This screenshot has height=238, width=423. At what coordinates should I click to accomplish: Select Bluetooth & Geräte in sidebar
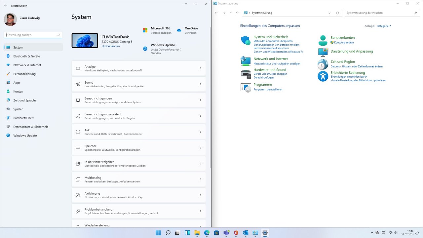pos(33,56)
